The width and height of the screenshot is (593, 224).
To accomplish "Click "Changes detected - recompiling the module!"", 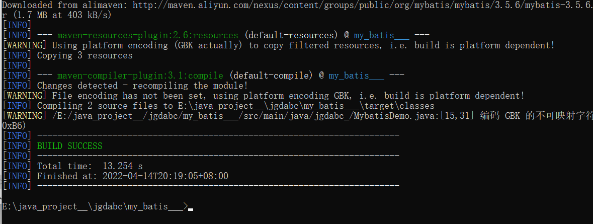I will point(142,86).
